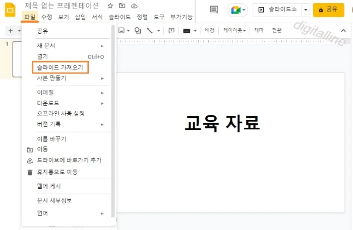Click the presentation title 제목 없는 프레젠테이션
This screenshot has height=230, width=353.
(x=62, y=6)
